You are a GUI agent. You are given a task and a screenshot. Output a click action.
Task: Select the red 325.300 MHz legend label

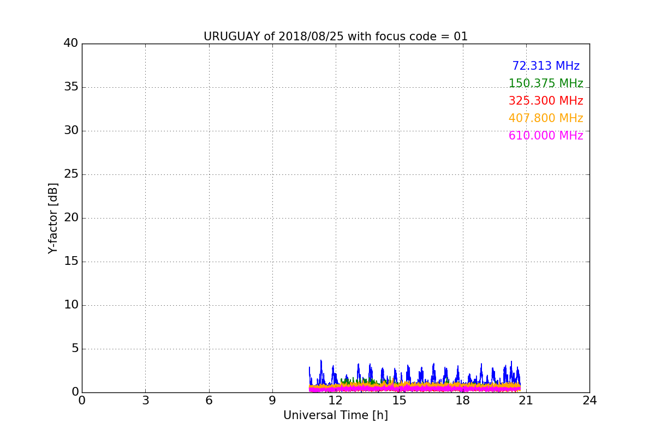click(x=546, y=101)
